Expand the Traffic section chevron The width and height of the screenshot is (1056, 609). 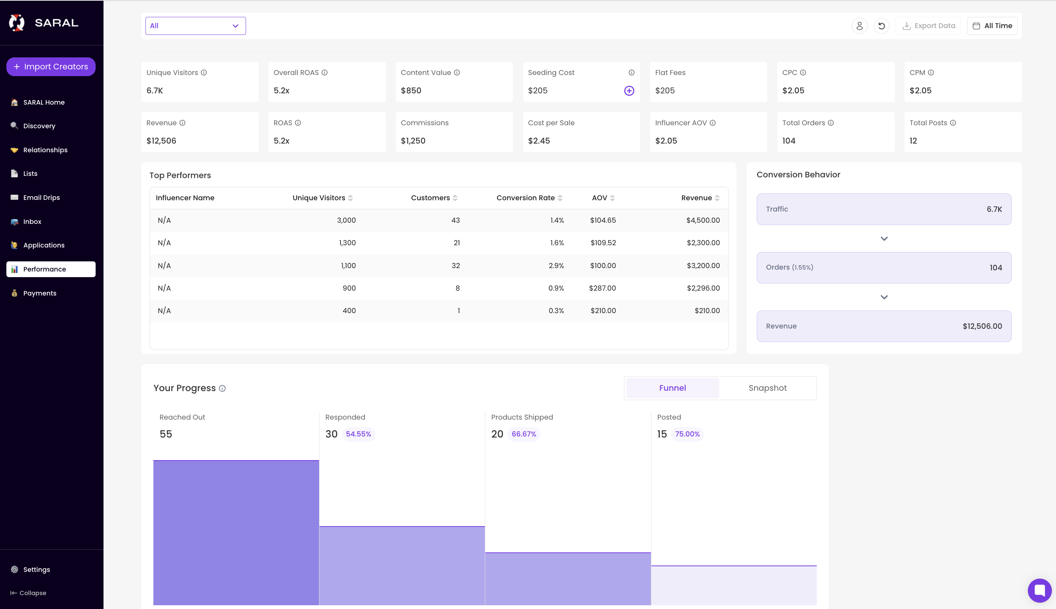tap(884, 238)
